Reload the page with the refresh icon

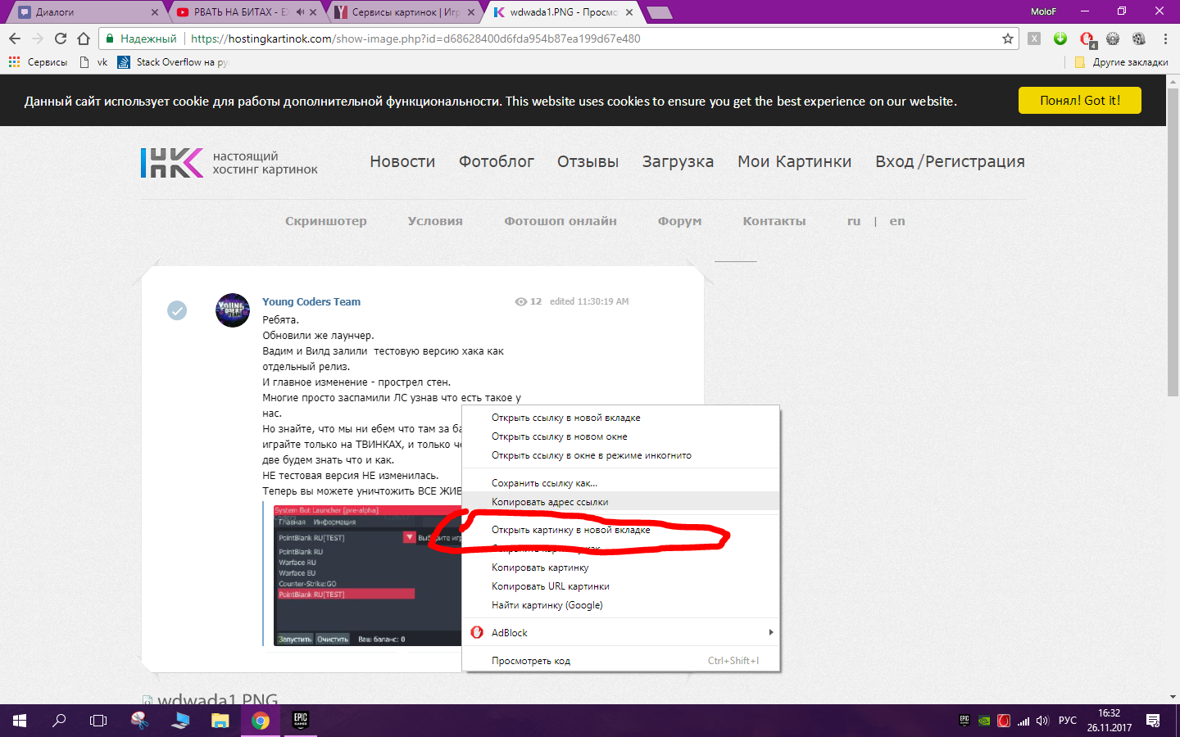(61, 38)
